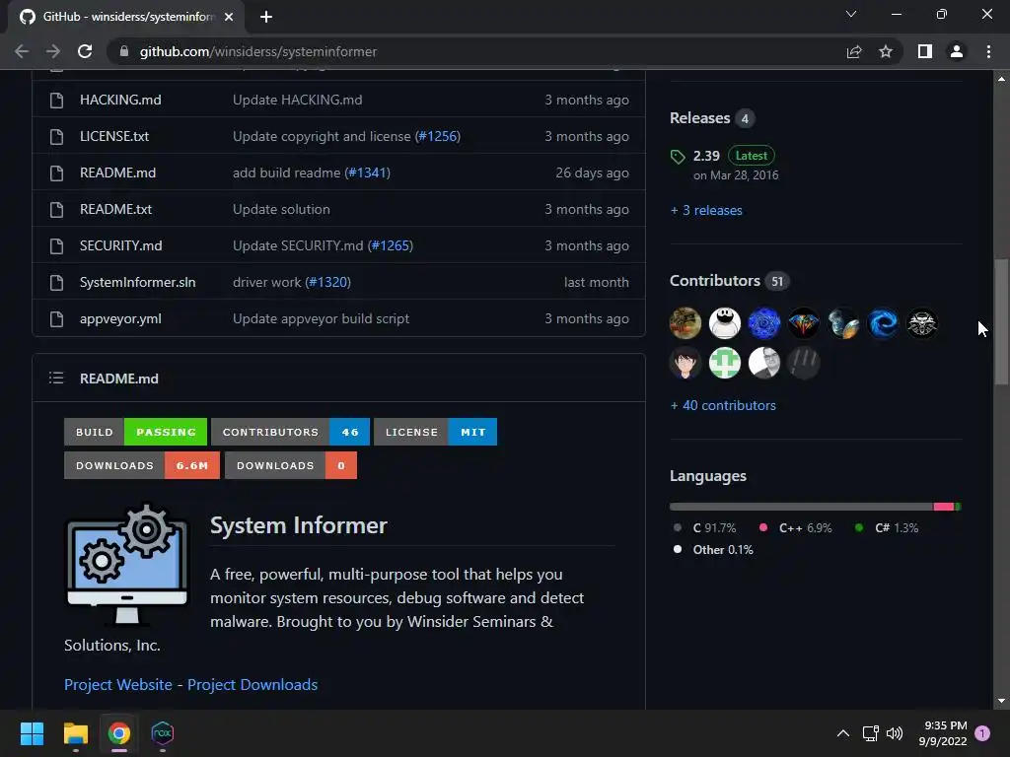Open grayscale man photo contributor avatar
Image resolution: width=1010 pixels, height=757 pixels.
pos(764,363)
